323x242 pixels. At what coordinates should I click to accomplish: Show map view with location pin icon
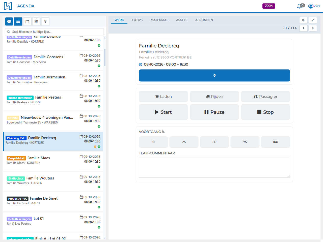(45, 21)
